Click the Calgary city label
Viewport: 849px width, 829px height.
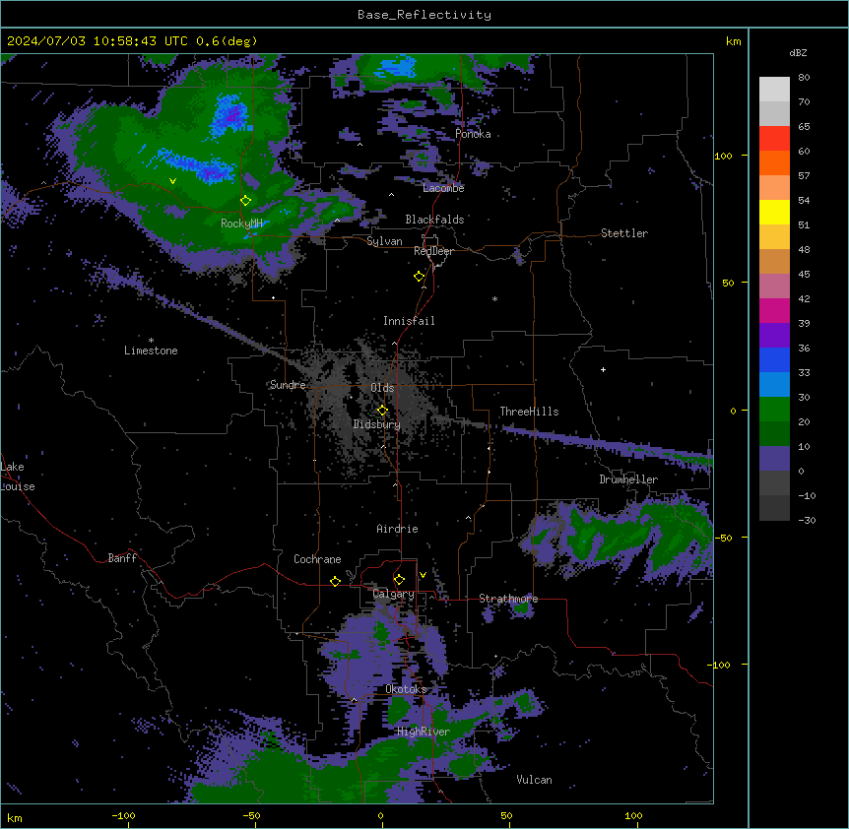click(x=394, y=594)
